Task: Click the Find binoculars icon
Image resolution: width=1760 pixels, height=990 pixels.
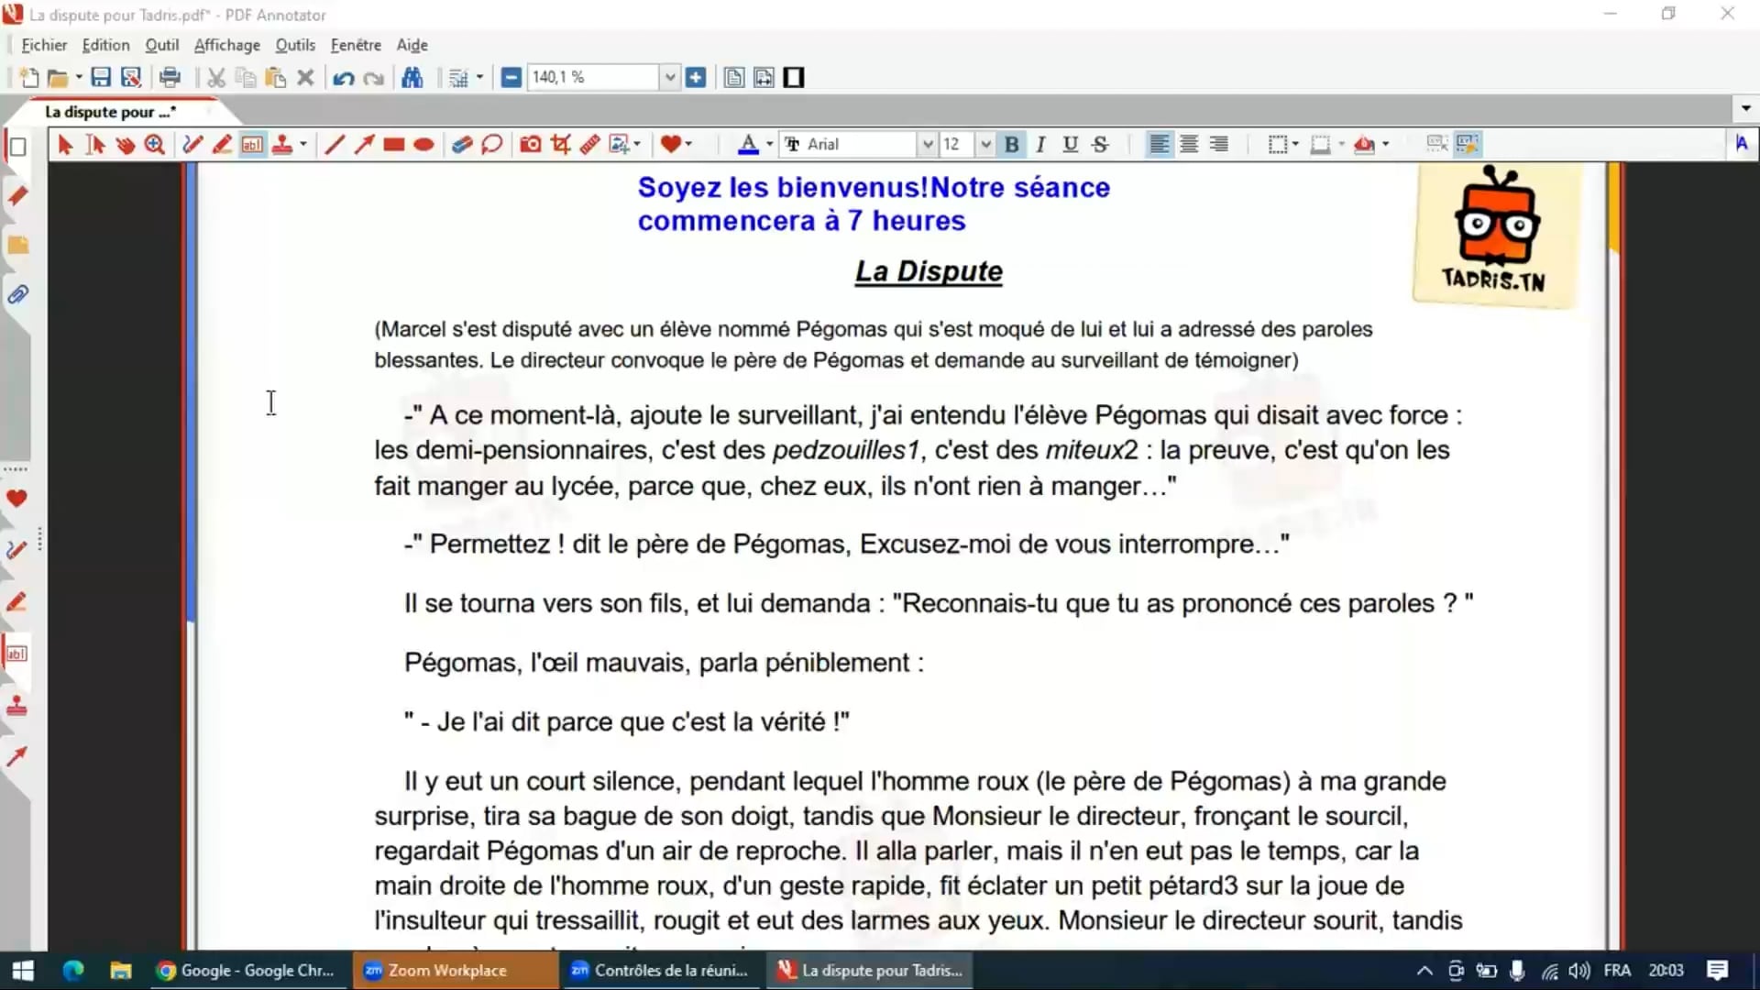Action: 412,78
